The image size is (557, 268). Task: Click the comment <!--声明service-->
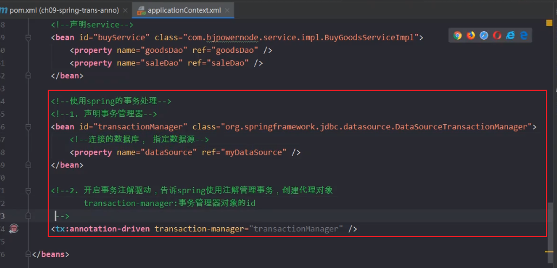(92, 25)
